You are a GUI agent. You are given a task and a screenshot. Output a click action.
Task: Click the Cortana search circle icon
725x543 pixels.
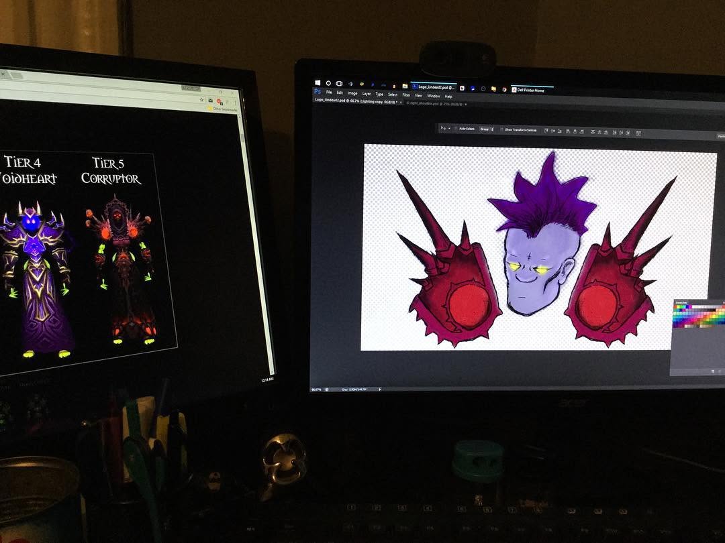(x=328, y=83)
